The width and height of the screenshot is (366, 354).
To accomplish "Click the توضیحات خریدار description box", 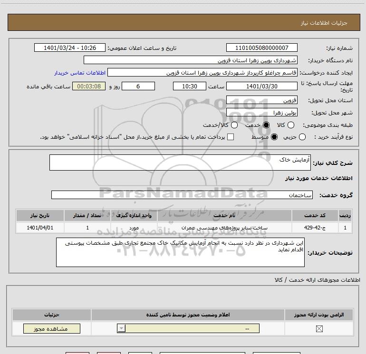I will click(180, 252).
